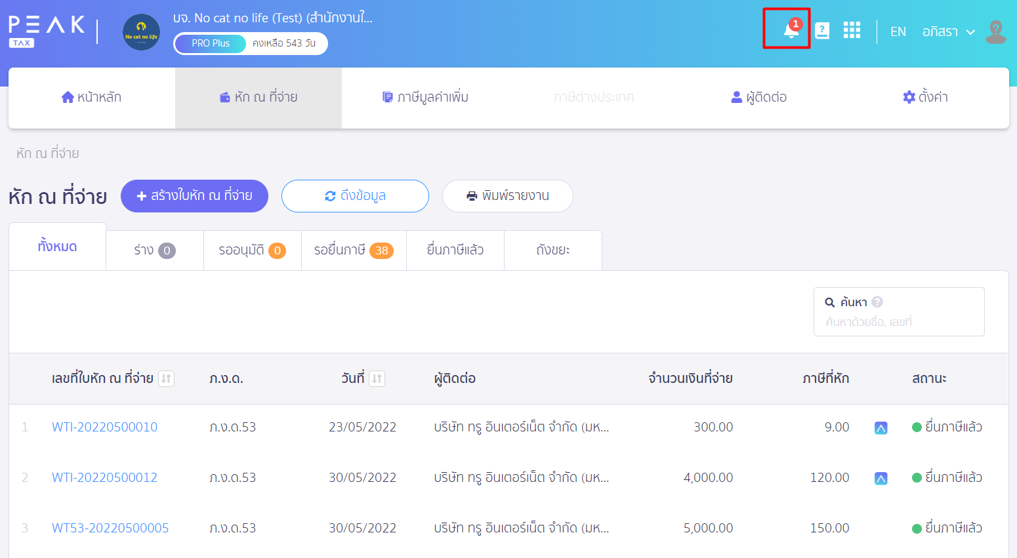Click amount 4,000.00 cell
Screen dimensions: 1017x558
pyautogui.click(x=708, y=477)
